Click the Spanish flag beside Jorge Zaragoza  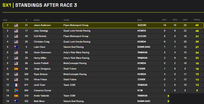click(x=16, y=68)
